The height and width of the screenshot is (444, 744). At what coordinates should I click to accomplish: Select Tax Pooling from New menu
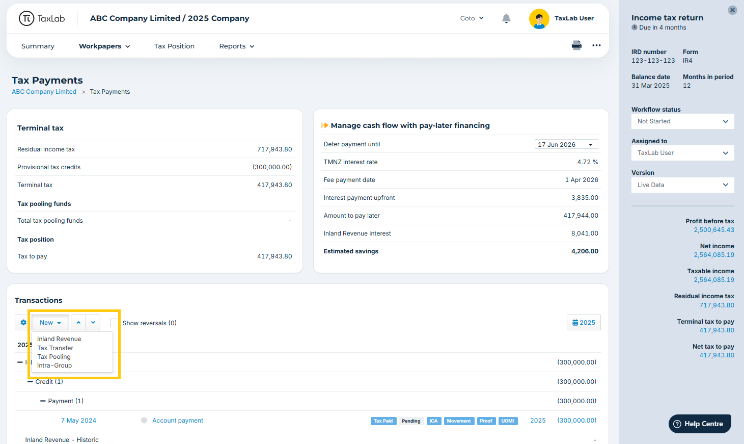click(x=54, y=357)
